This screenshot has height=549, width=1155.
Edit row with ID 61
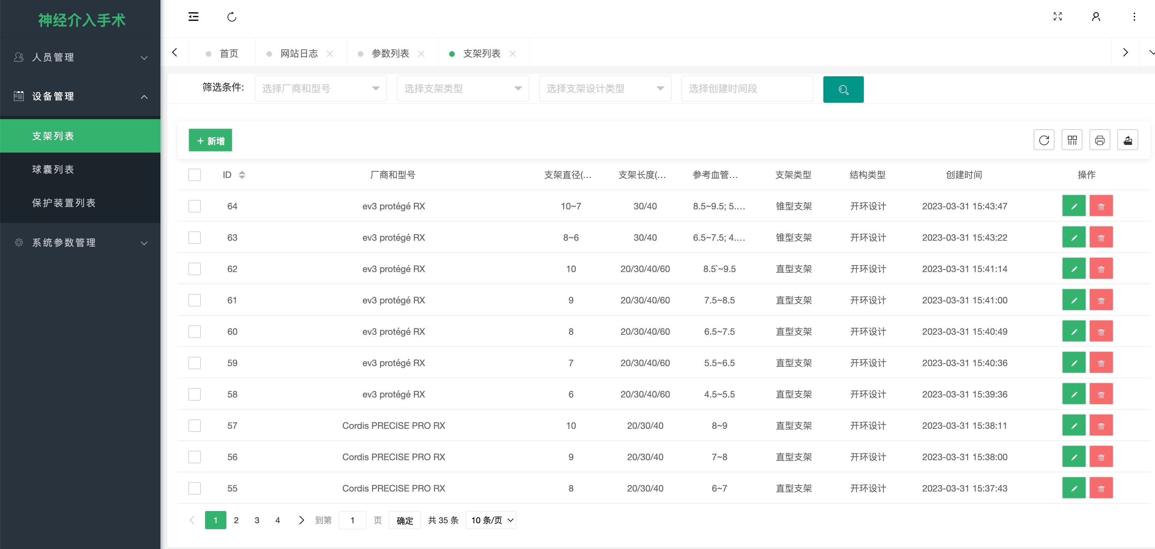tap(1073, 300)
